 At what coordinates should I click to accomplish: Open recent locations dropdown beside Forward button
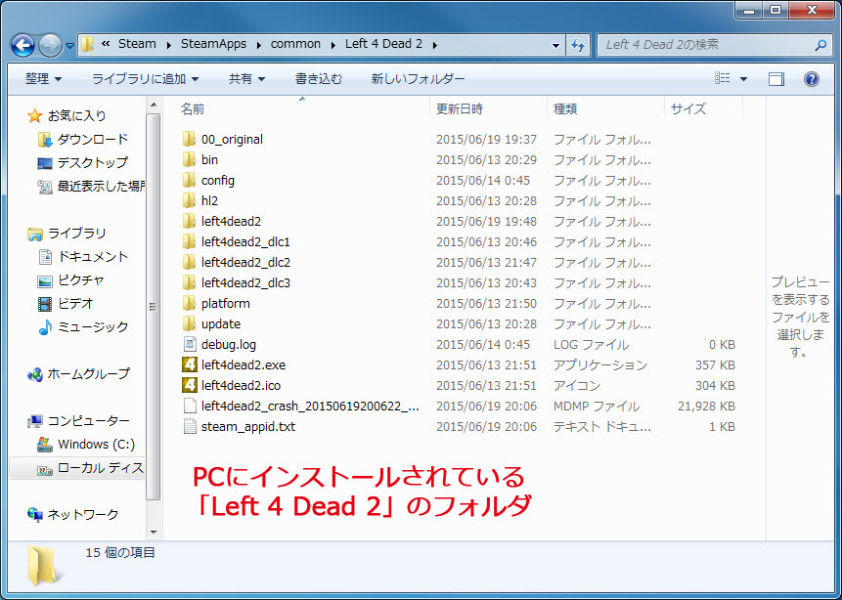pos(69,46)
